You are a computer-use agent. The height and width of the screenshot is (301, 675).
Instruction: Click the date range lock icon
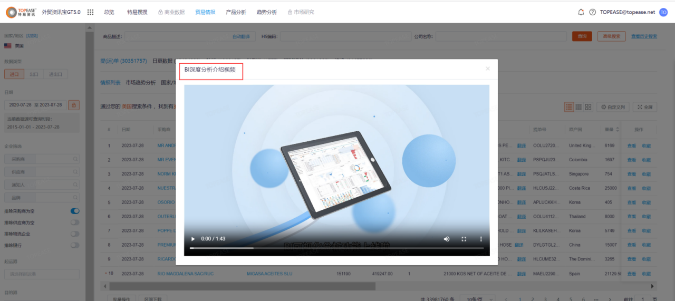tap(74, 105)
